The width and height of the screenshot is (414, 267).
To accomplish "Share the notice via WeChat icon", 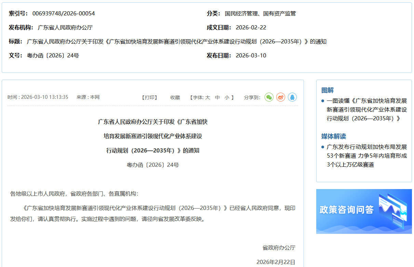I will [x=269, y=97].
